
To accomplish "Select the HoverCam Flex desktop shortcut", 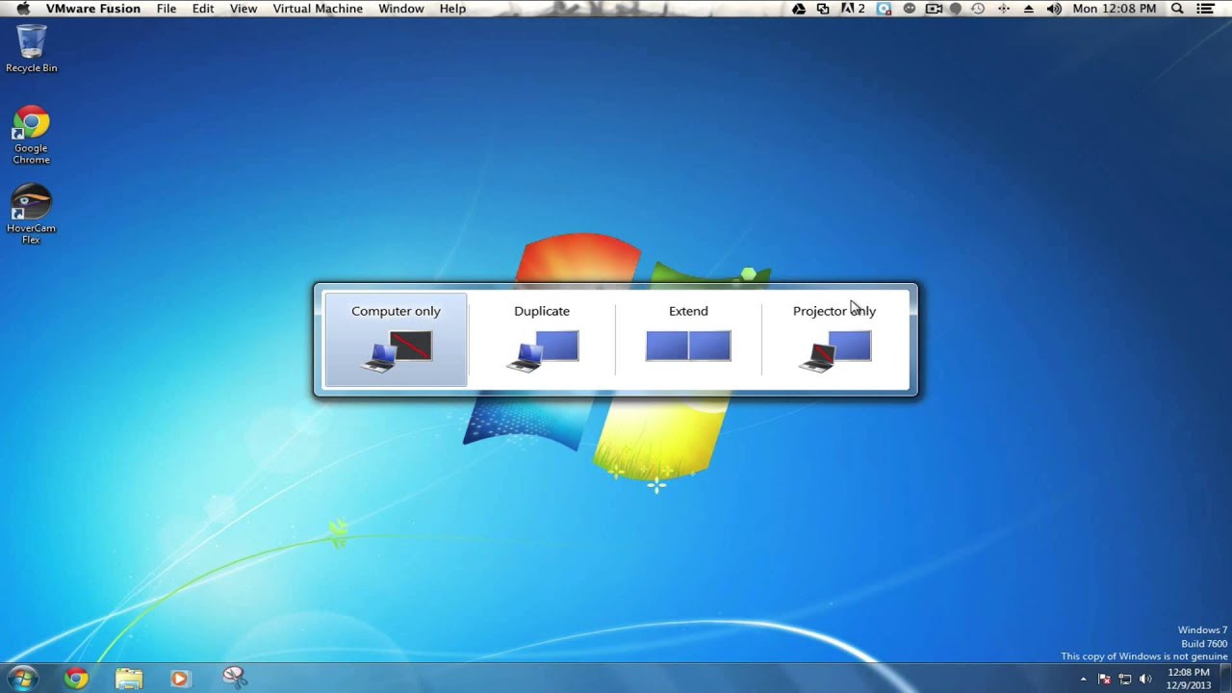I will pyautogui.click(x=31, y=215).
